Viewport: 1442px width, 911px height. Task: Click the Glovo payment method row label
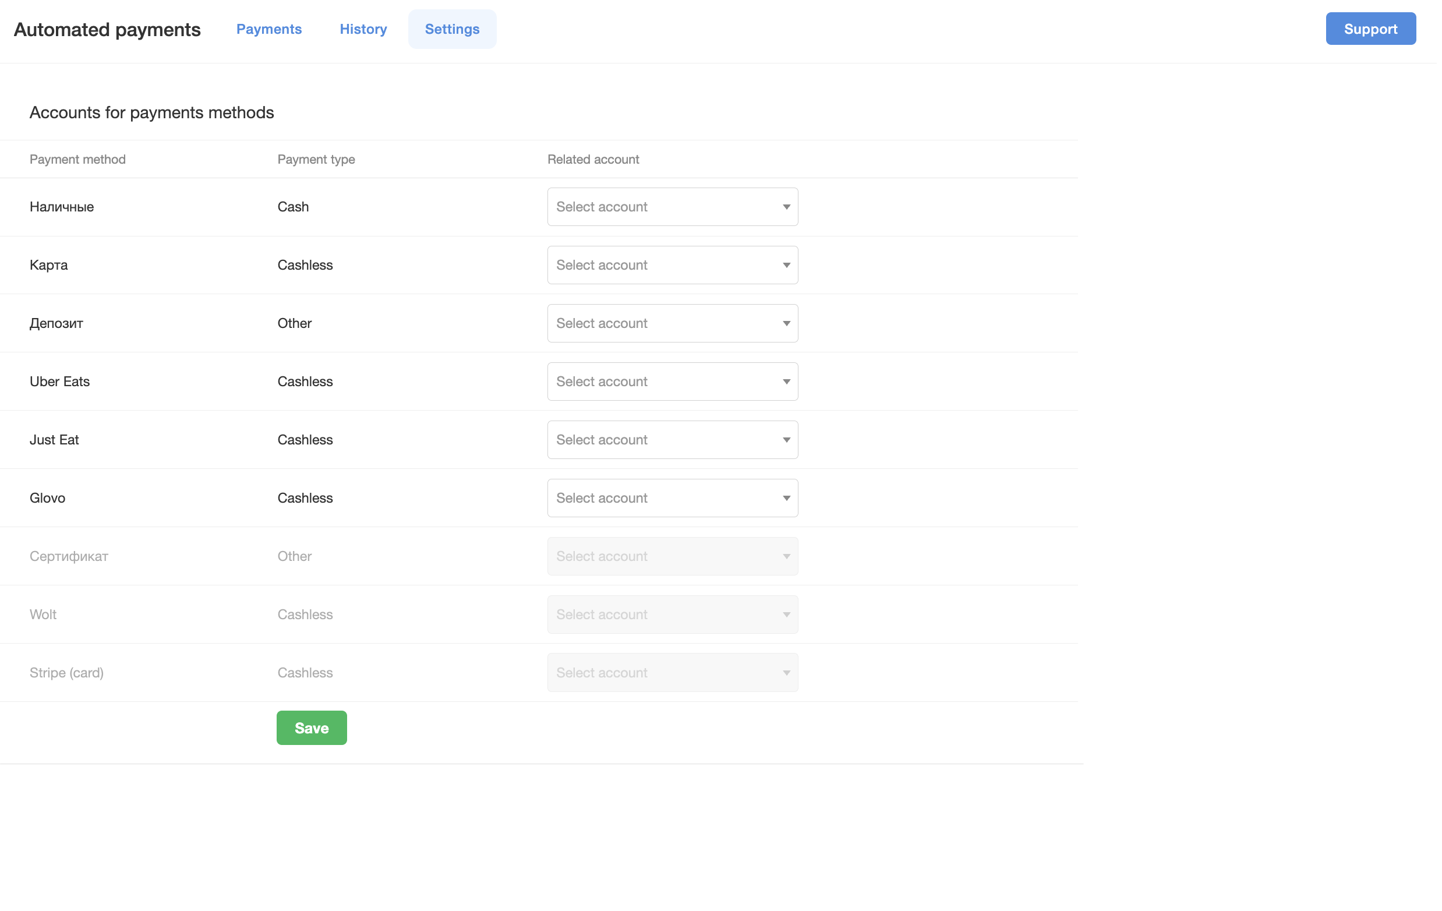[47, 497]
